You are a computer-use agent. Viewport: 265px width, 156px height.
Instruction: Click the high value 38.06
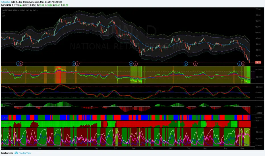tap(50, 5)
